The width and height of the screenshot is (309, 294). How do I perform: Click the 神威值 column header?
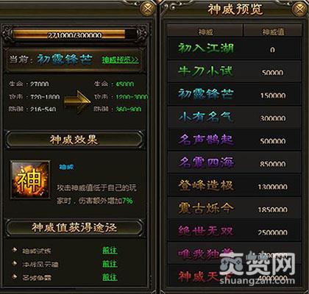[273, 32]
